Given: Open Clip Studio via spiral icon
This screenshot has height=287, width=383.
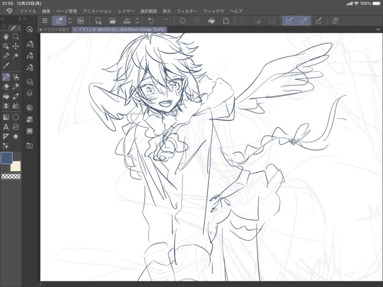Looking at the screenshot, I should pyautogui.click(x=81, y=21).
